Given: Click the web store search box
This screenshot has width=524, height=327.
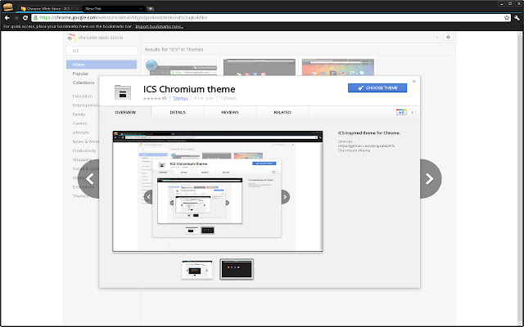Looking at the screenshot, I should [x=102, y=51].
